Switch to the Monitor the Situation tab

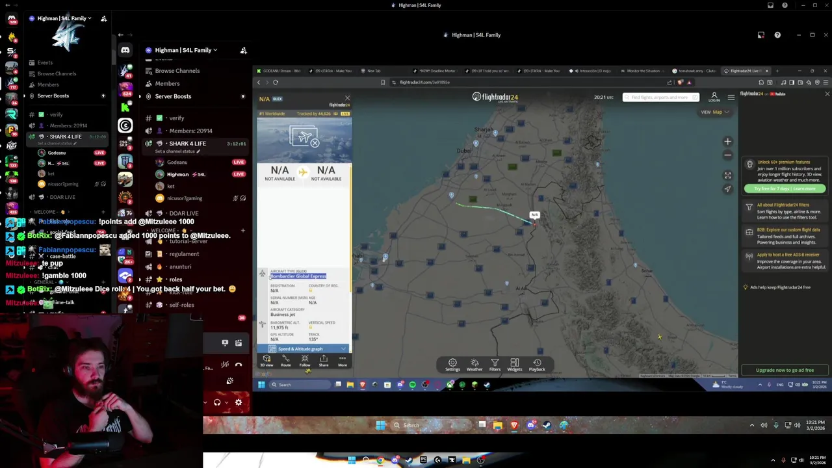pos(642,71)
